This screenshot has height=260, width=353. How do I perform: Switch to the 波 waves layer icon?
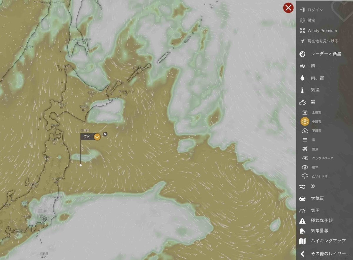tap(302, 186)
